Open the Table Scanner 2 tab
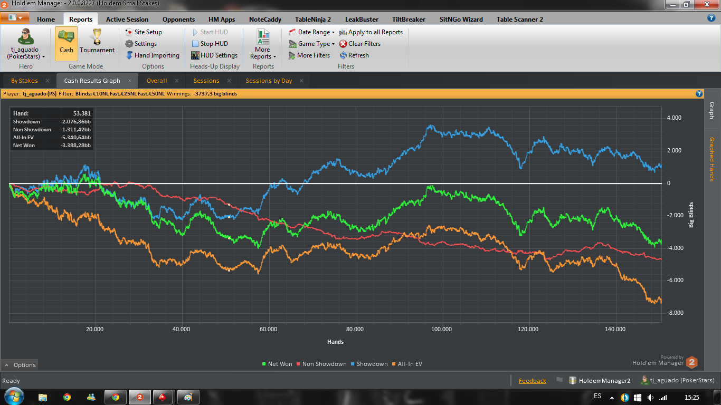 [x=519, y=19]
